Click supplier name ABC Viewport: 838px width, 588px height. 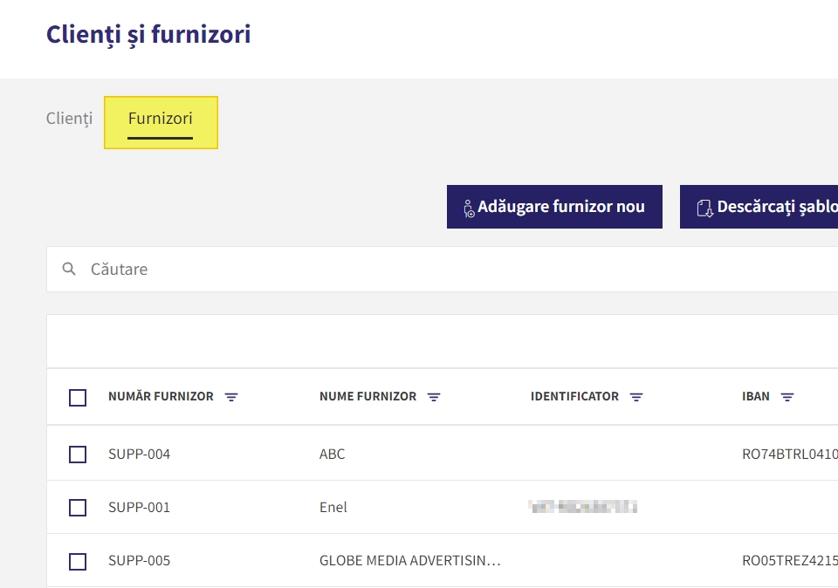[x=332, y=454]
